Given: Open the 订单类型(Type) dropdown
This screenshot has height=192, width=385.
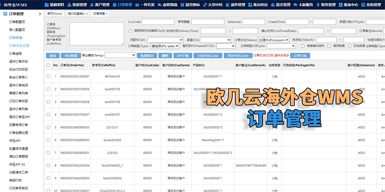Looking at the screenshot, I should [165, 46].
